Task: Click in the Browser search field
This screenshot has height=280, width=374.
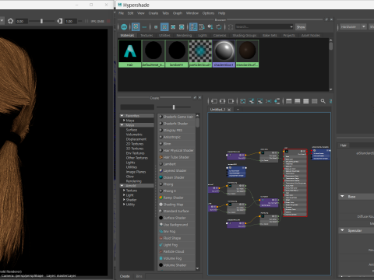Action: (262, 26)
